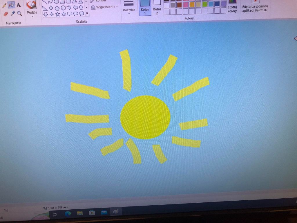Pick the lime green color swatch
This screenshot has width=297, height=223.
pos(204,4)
